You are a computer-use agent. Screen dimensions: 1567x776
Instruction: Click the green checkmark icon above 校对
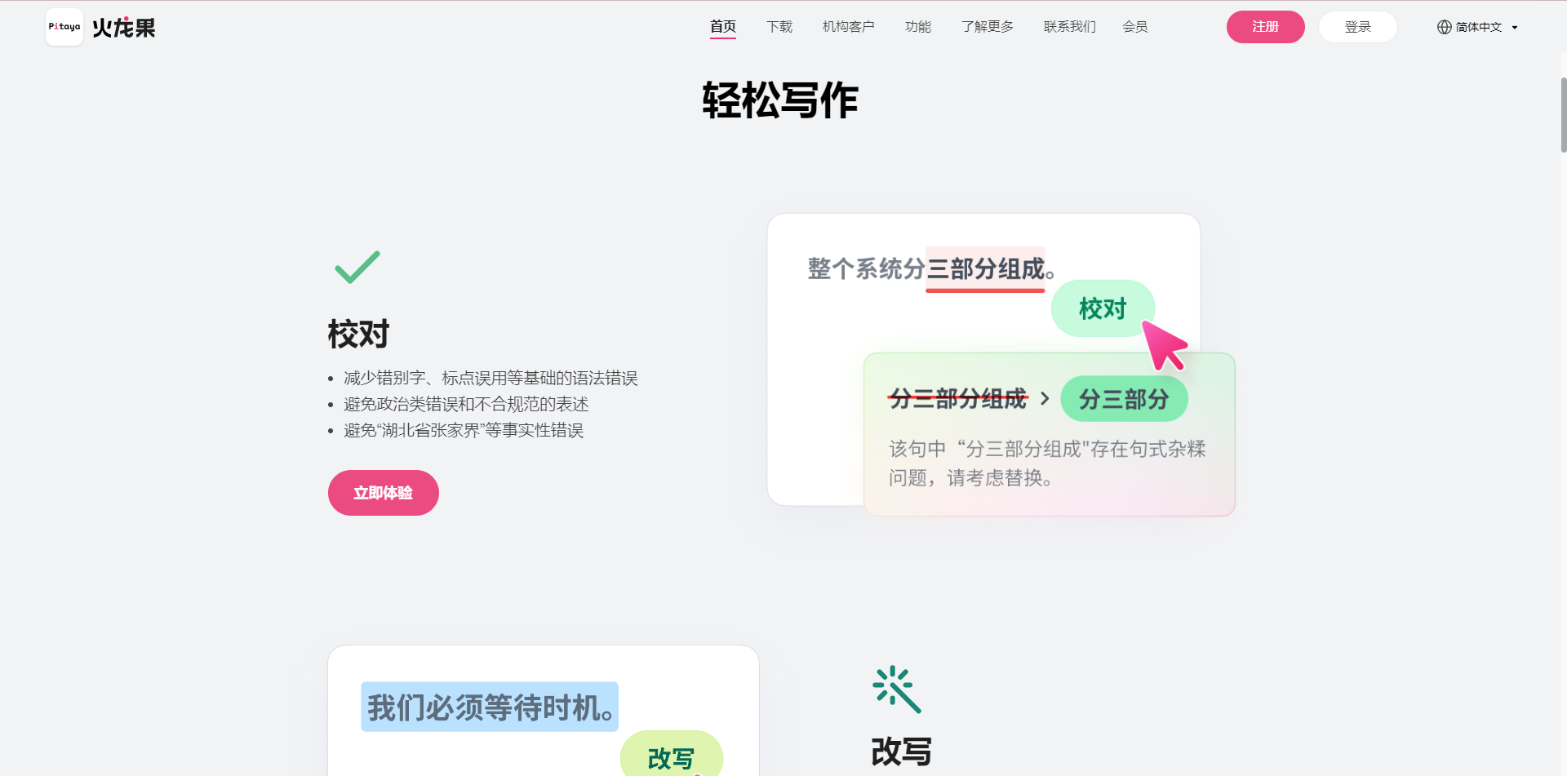pyautogui.click(x=357, y=267)
